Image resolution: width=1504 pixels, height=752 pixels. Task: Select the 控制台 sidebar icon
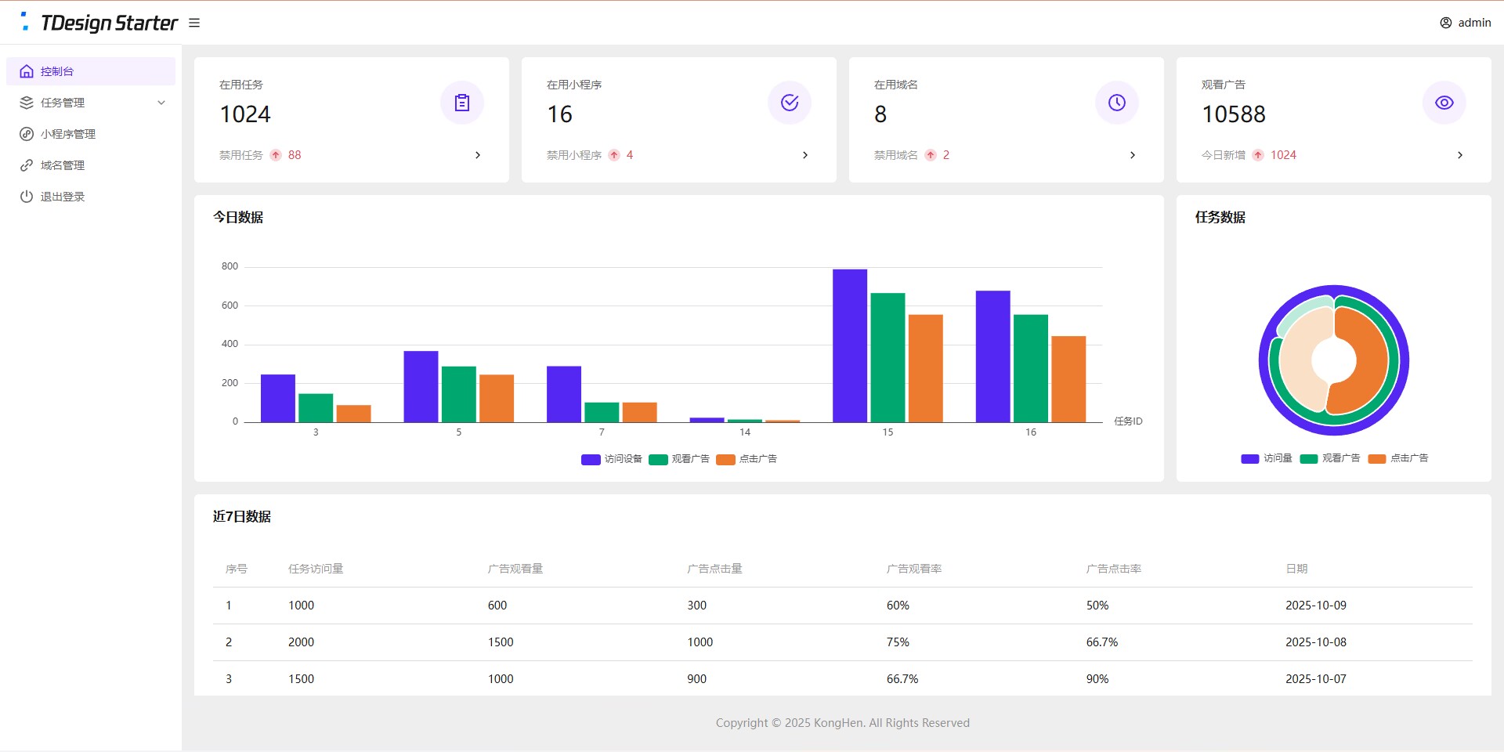click(27, 70)
